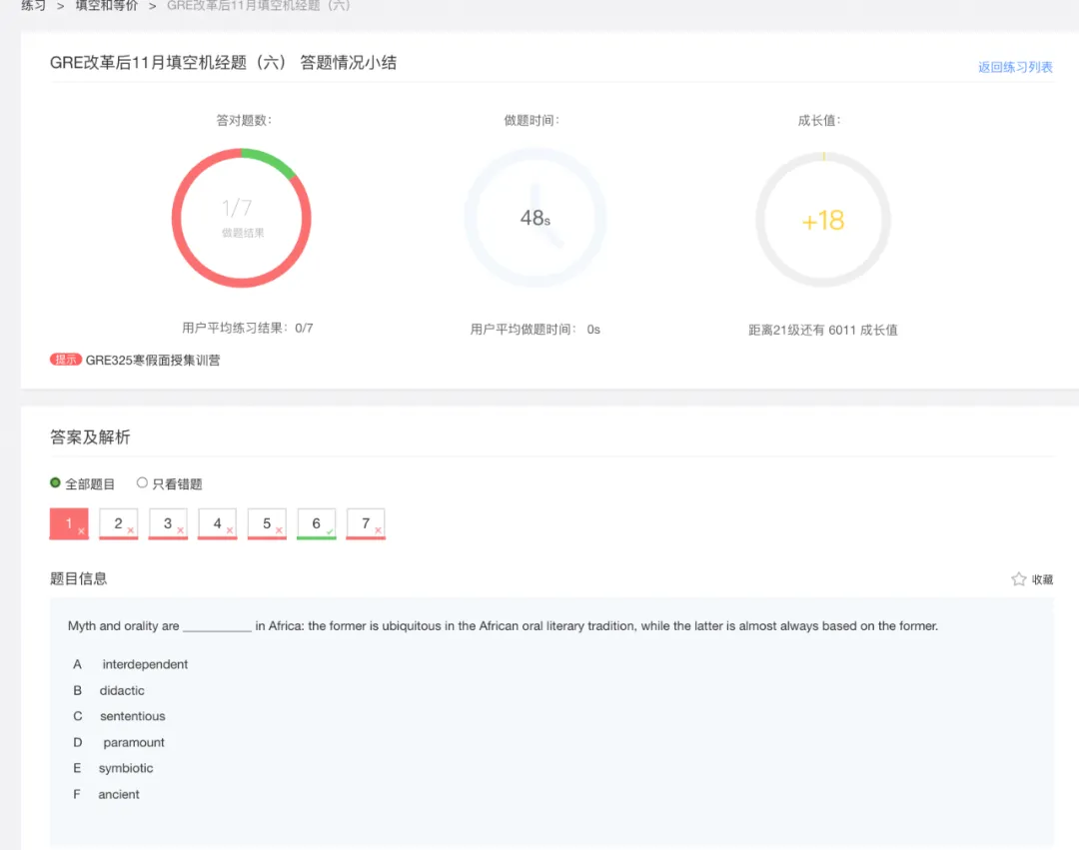The width and height of the screenshot is (1079, 850).
Task: Click the red 提示 badge
Action: click(x=66, y=360)
